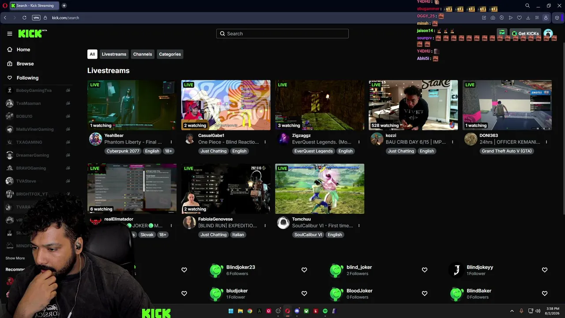Toggle the browser VPN badge

click(36, 18)
